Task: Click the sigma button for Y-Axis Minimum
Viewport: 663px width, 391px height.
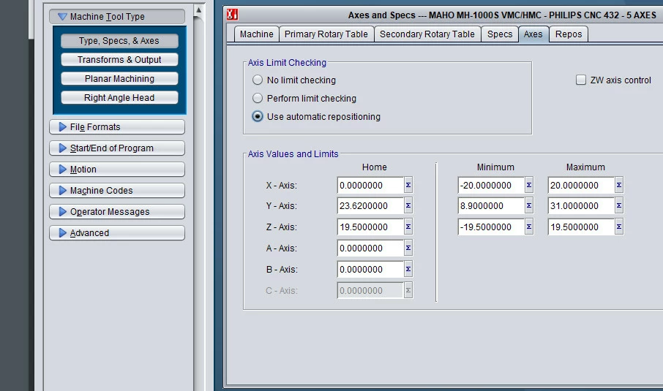Action: (x=528, y=205)
